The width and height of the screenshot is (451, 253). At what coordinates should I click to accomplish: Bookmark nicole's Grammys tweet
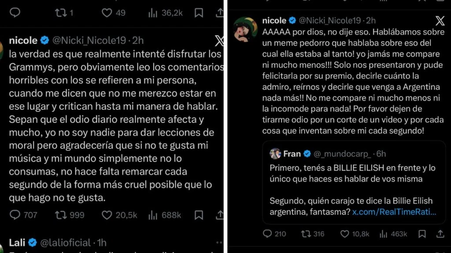coord(199,215)
